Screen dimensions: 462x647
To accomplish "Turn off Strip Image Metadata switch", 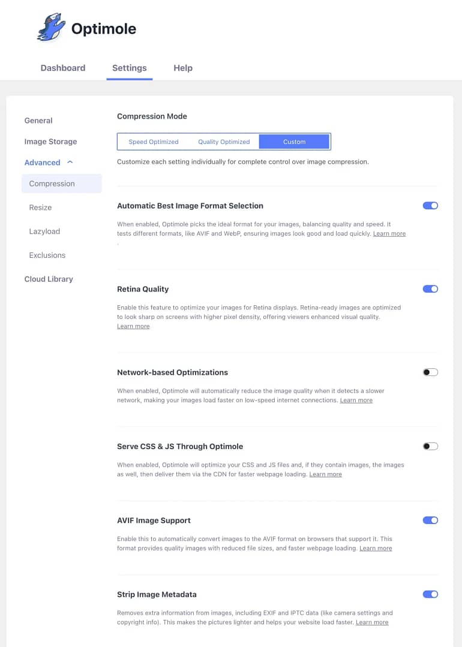I will pos(430,594).
